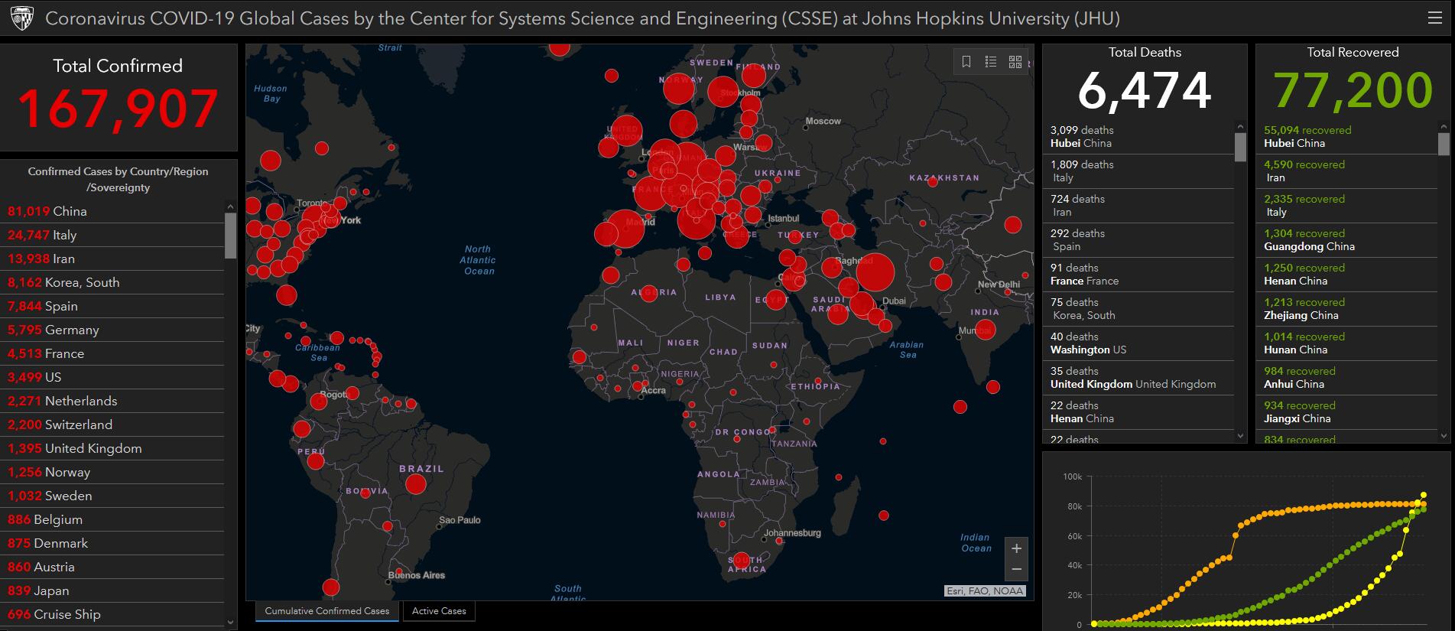1455x631 pixels.
Task: Select Iran with 13,938 confirmed cases
Action: 112,259
